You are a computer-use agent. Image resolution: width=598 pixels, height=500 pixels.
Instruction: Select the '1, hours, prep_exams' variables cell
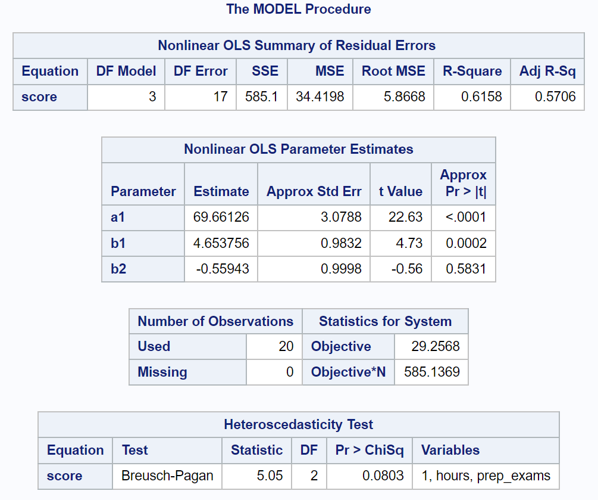tap(486, 476)
